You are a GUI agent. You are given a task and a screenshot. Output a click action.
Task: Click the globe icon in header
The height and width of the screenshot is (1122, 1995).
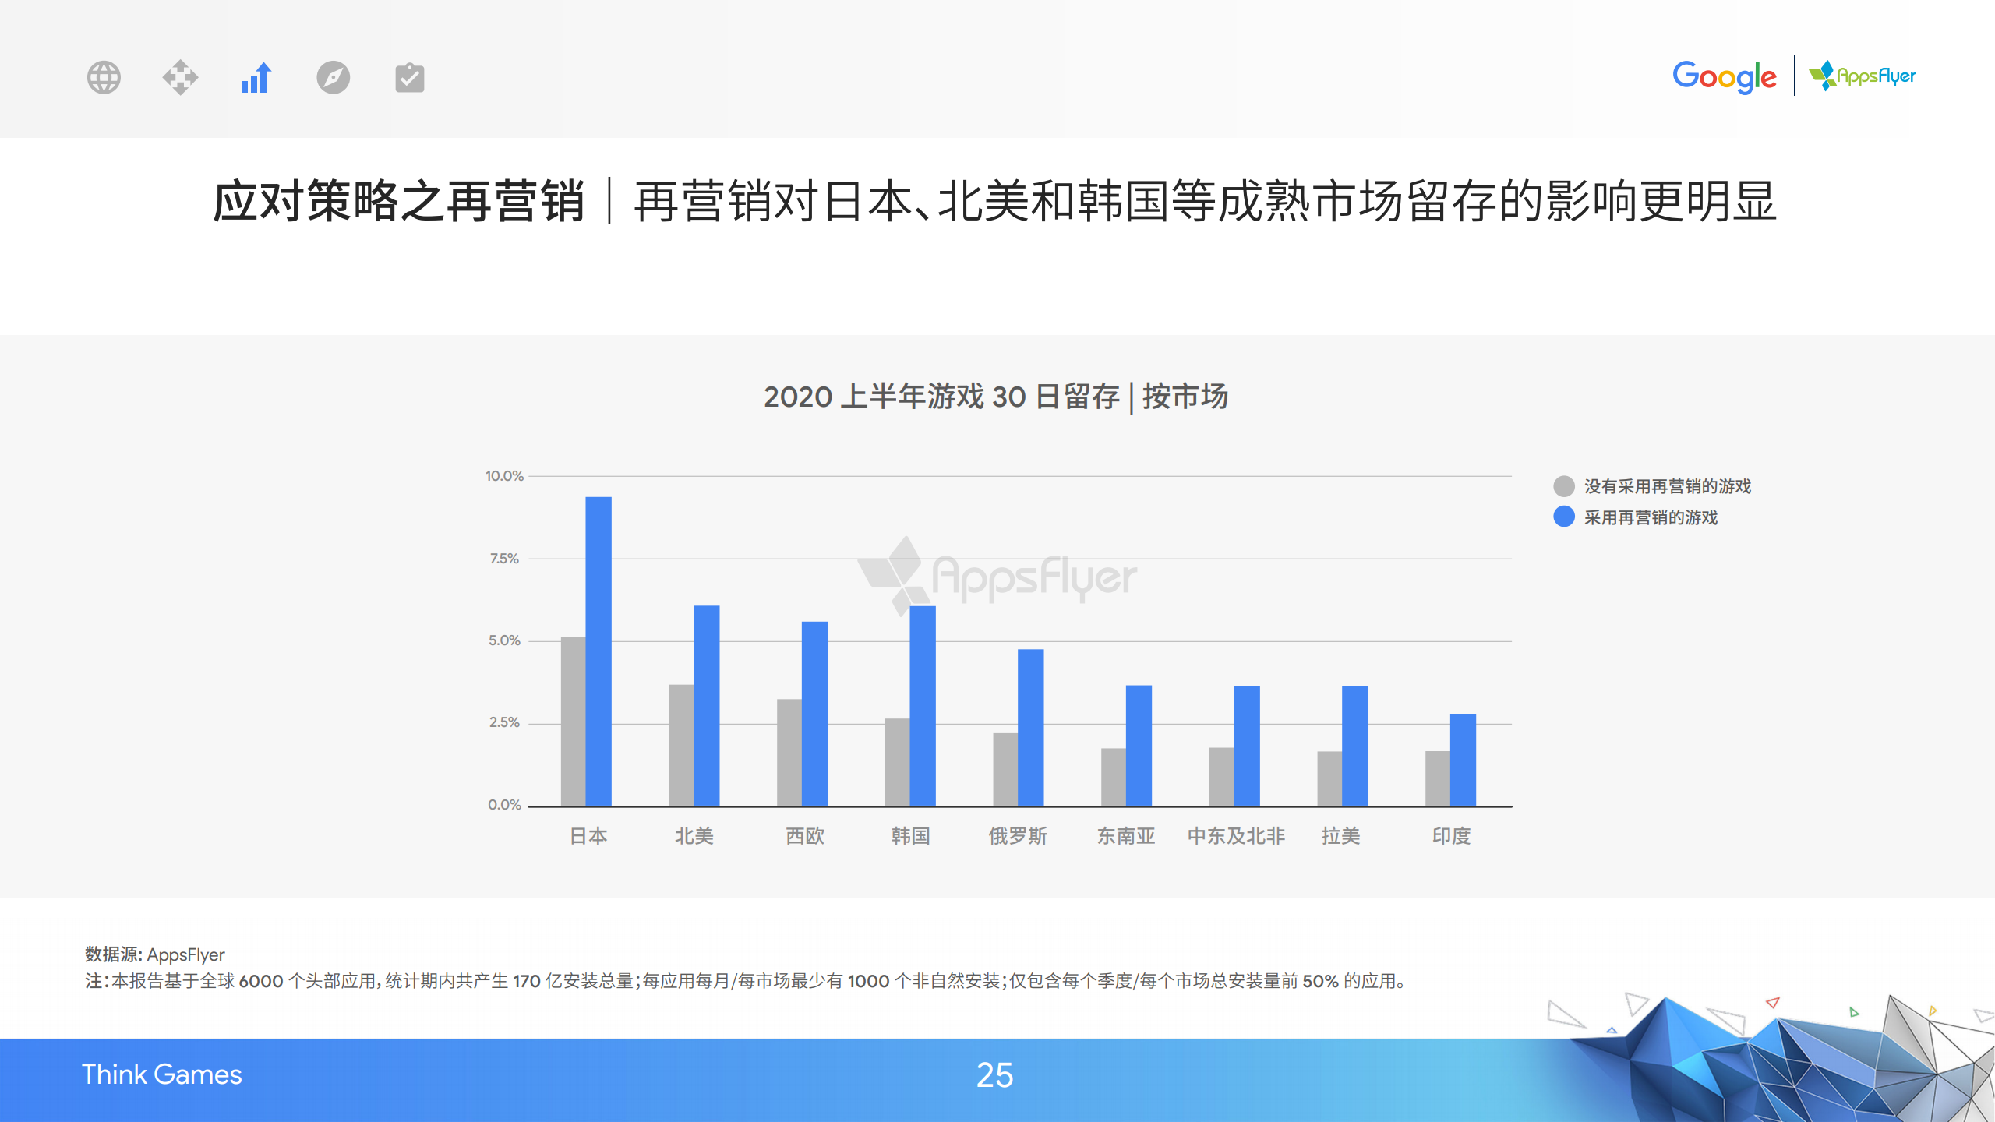pyautogui.click(x=104, y=77)
